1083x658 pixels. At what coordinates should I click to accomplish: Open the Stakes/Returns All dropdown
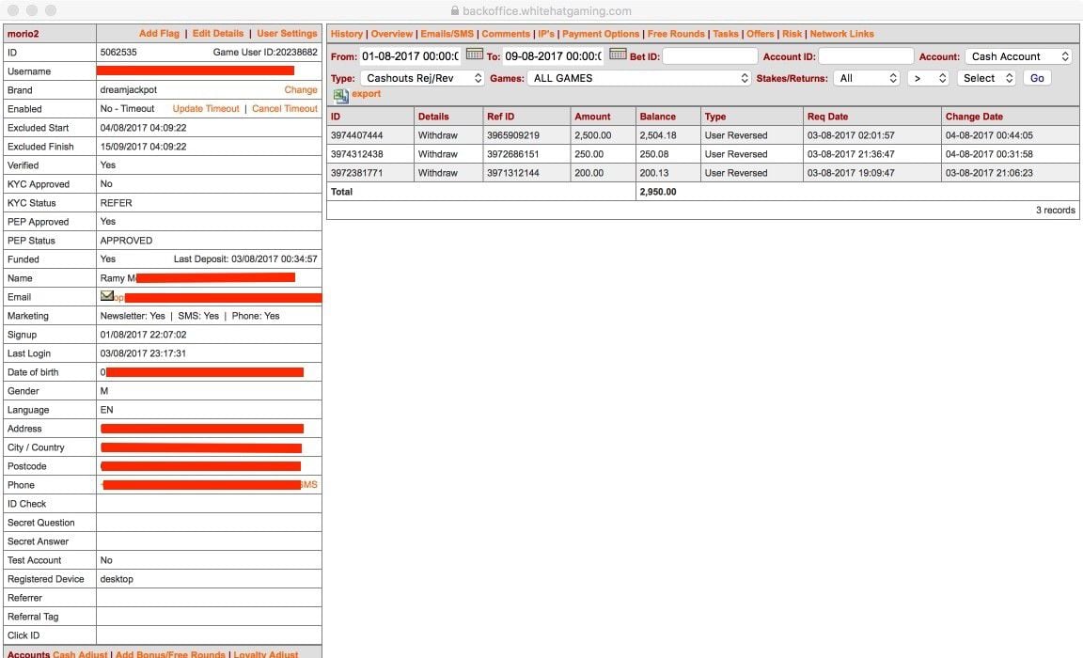[867, 78]
